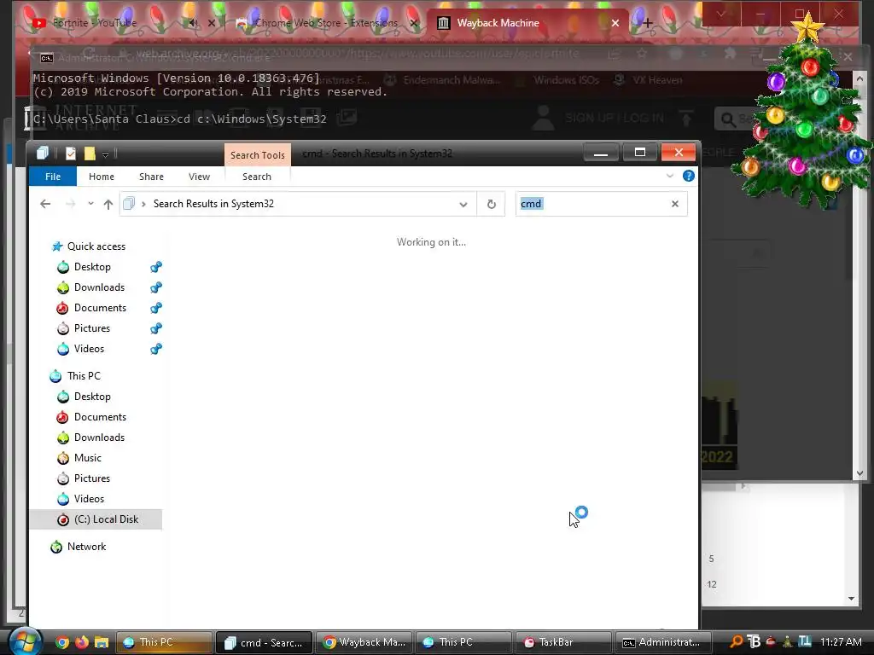Screen dimensions: 874x655
Task: Switch to Fortnite - YouTube Chrome tab
Action: coord(95,23)
